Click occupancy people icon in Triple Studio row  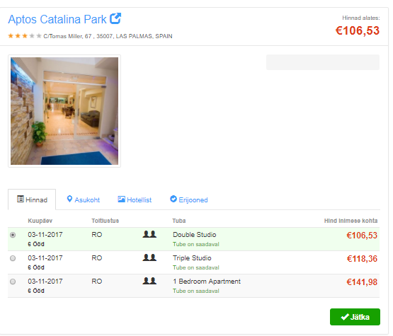click(x=149, y=257)
